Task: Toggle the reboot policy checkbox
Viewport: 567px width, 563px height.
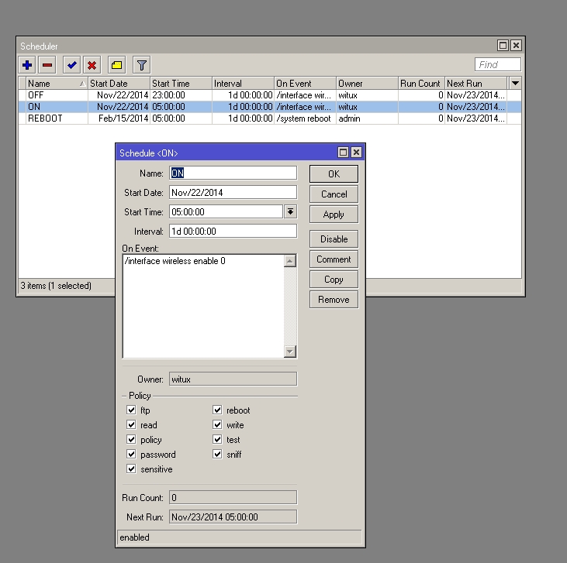Action: click(x=217, y=410)
